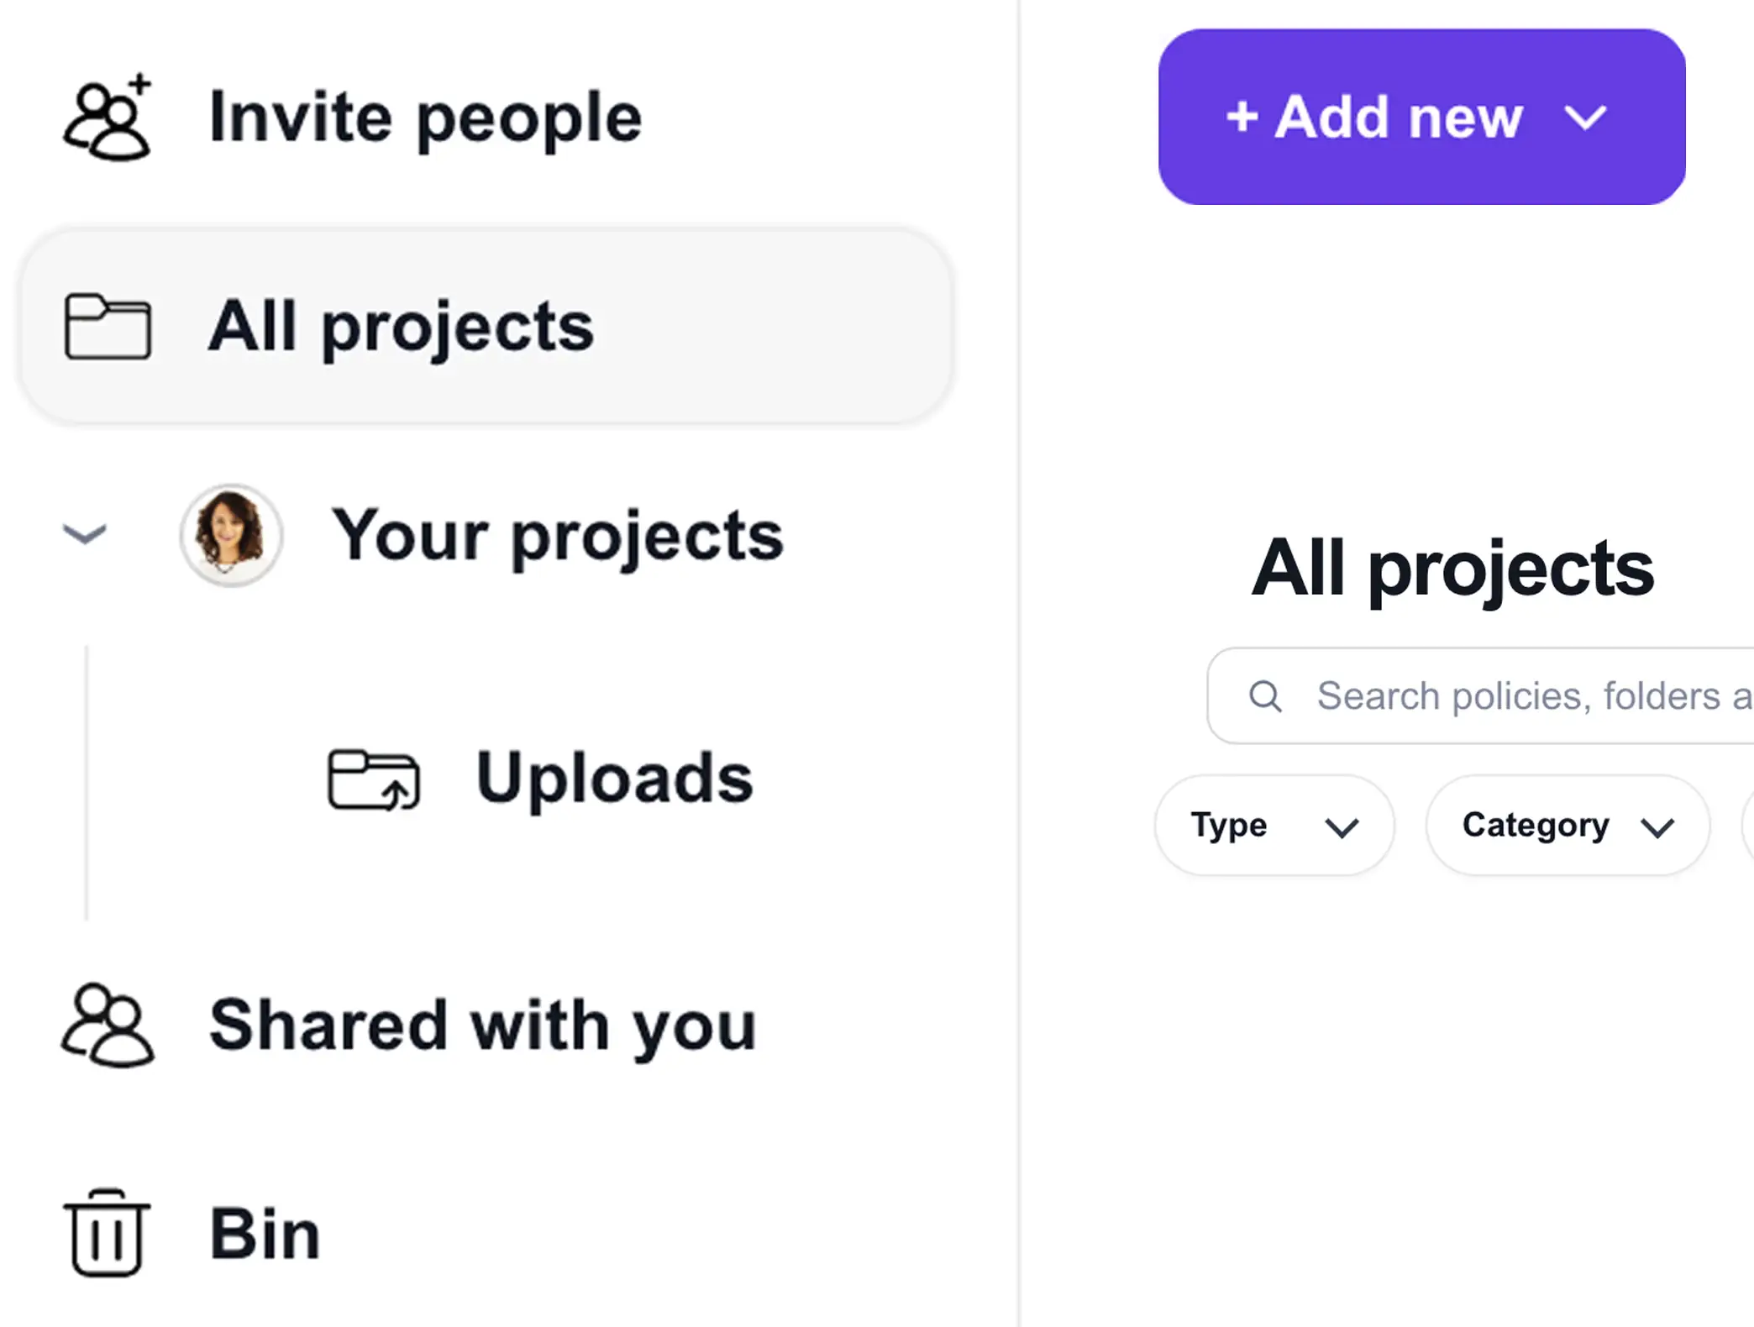Image resolution: width=1754 pixels, height=1327 pixels.
Task: Open Invite people from sidebar
Action: [x=425, y=118]
